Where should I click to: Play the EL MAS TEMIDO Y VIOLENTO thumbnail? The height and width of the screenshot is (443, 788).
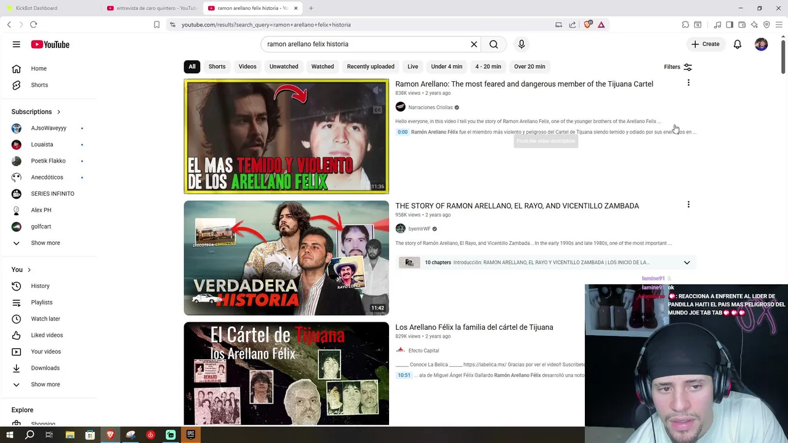pos(286,137)
